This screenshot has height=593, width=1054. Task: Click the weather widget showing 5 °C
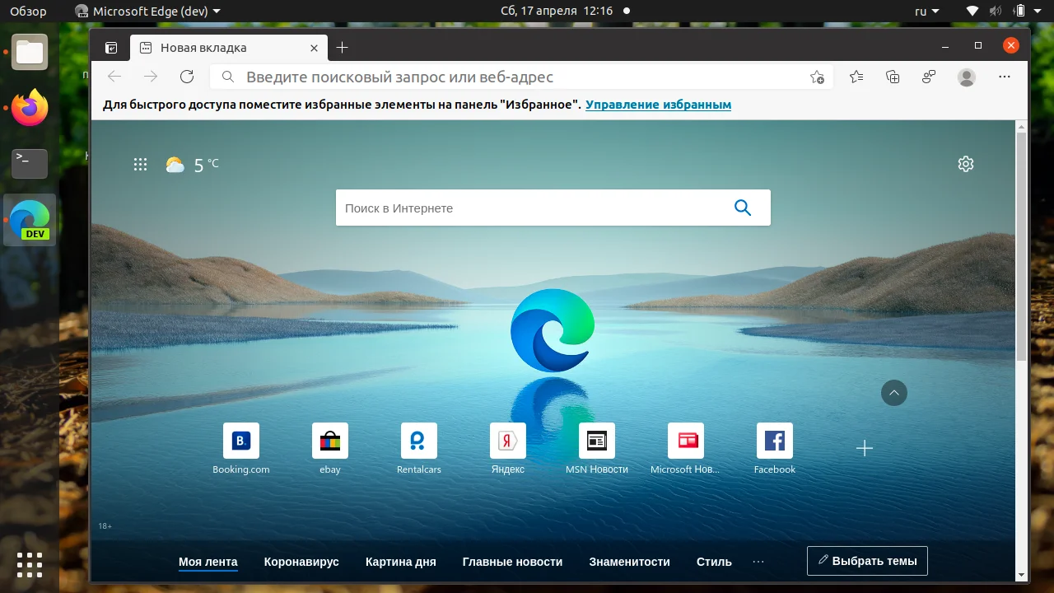coord(191,164)
